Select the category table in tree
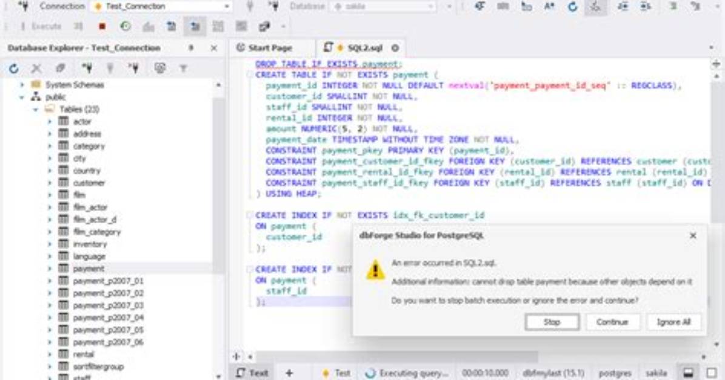 click(89, 146)
